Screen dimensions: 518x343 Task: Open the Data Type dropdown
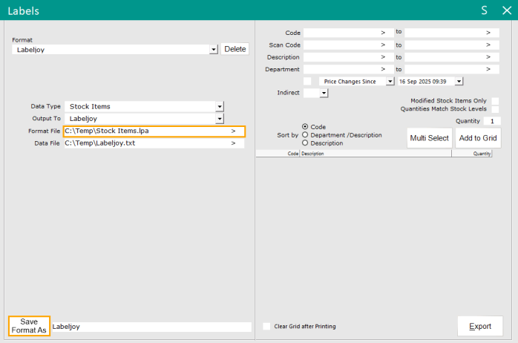[219, 106]
